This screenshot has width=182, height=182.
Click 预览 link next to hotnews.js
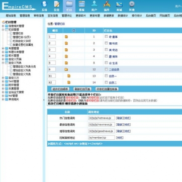point(127,118)
